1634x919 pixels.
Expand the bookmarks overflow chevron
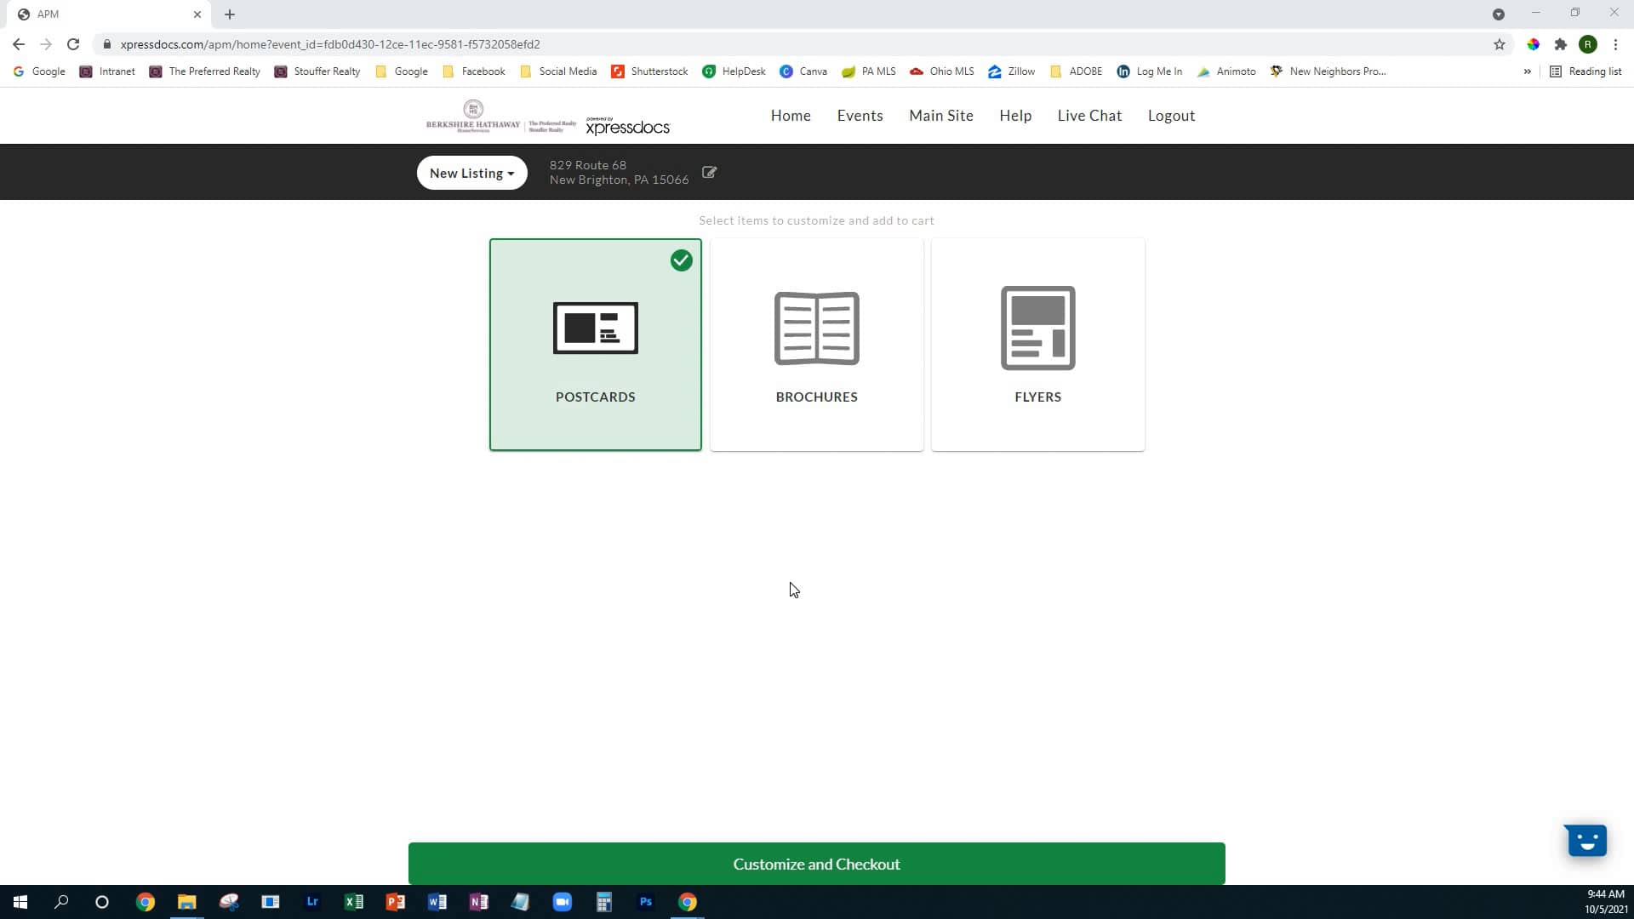pos(1528,71)
